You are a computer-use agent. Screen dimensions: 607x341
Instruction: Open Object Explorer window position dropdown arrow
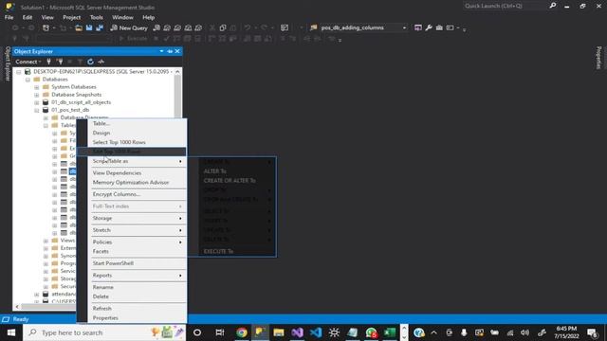click(x=161, y=51)
